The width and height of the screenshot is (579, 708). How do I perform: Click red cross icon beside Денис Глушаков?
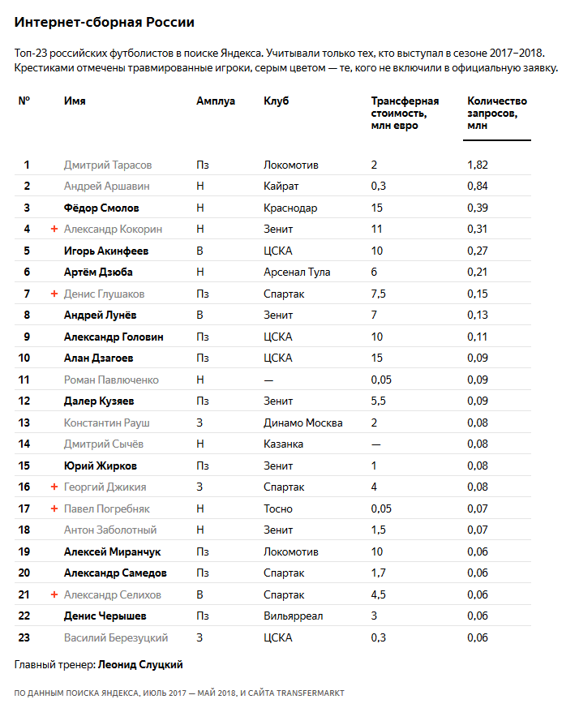(x=54, y=294)
